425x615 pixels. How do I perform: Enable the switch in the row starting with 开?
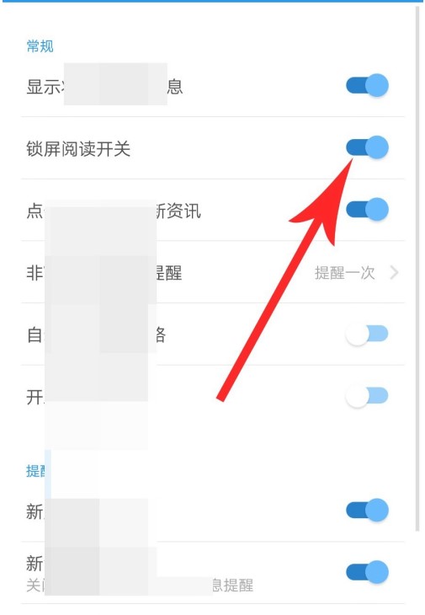pyautogui.click(x=367, y=396)
